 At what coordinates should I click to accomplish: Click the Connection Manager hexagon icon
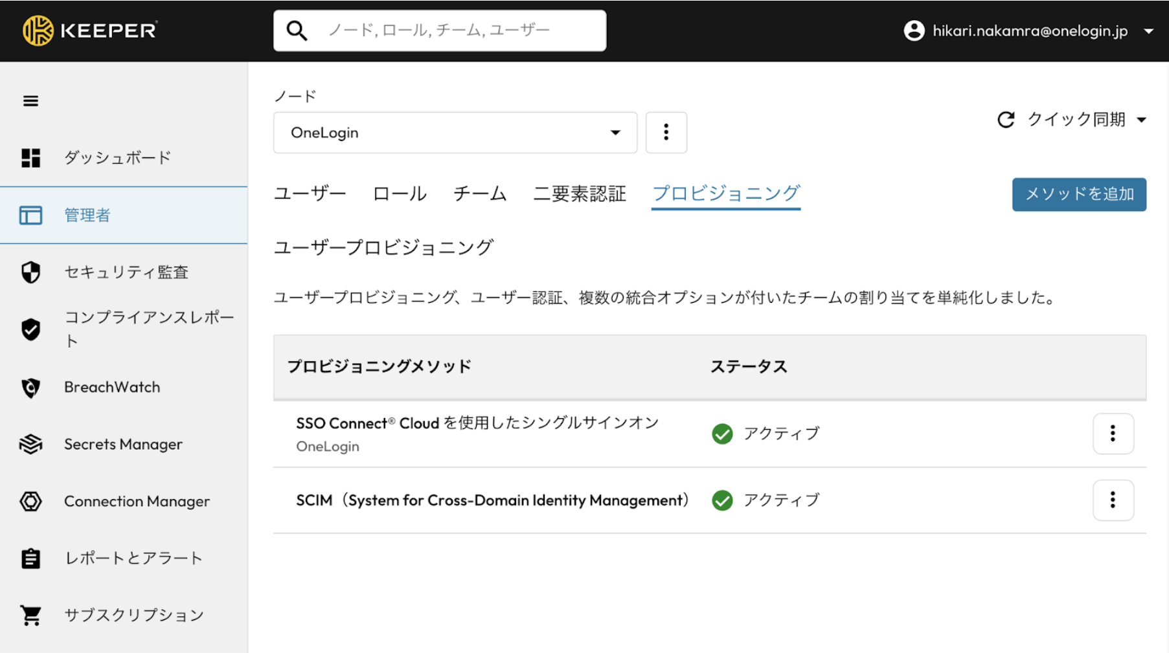[30, 501]
